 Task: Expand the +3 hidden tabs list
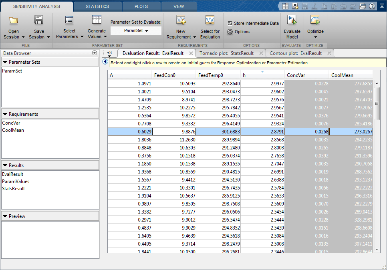[x=109, y=54]
